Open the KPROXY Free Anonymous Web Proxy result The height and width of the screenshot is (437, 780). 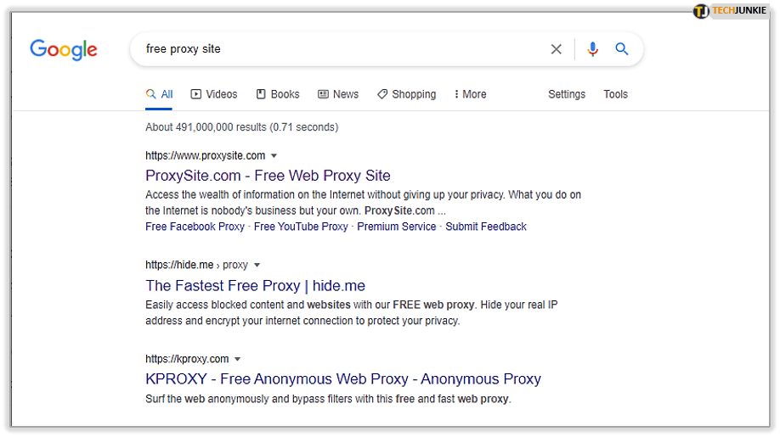coord(342,379)
